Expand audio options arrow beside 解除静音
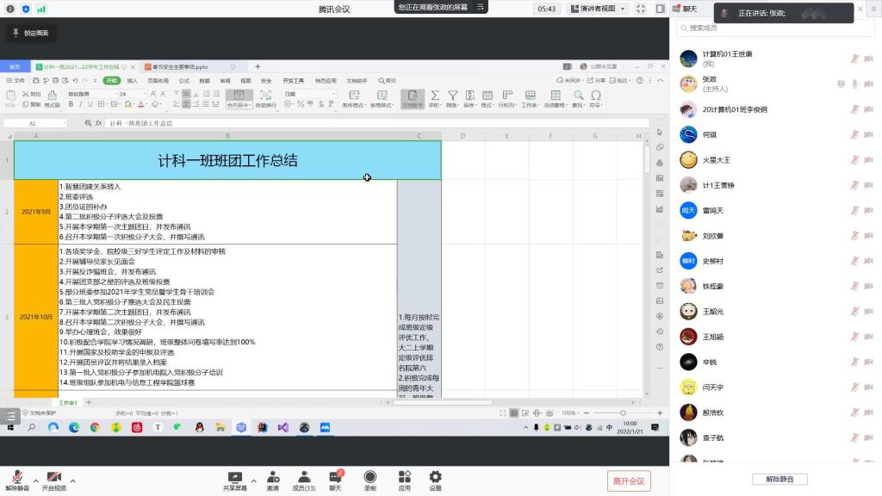This screenshot has height=496, width=882. (35, 480)
